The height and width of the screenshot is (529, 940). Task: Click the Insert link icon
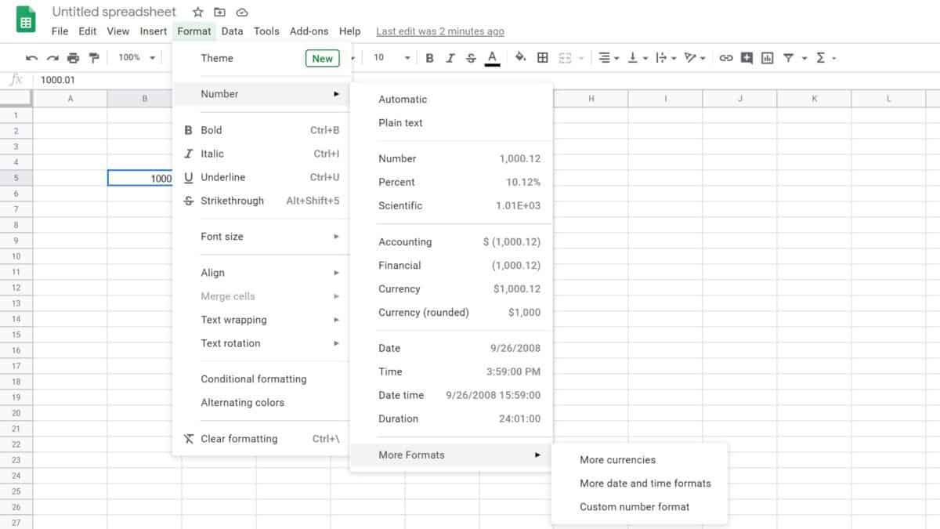click(x=726, y=58)
